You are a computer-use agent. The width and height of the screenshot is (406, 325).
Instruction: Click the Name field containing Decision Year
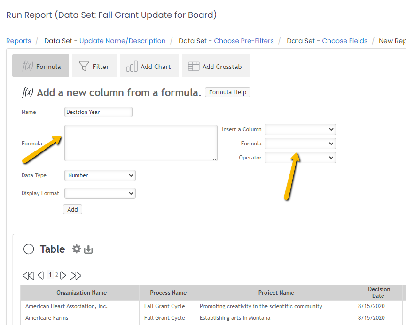tap(98, 112)
